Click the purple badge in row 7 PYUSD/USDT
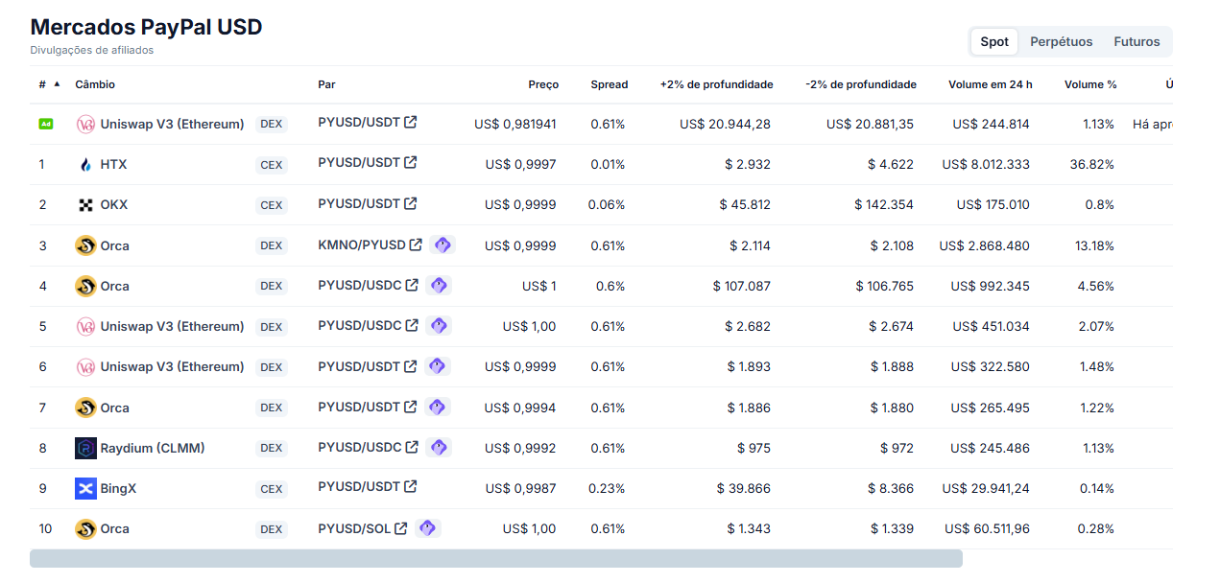The height and width of the screenshot is (583, 1220). click(x=437, y=407)
